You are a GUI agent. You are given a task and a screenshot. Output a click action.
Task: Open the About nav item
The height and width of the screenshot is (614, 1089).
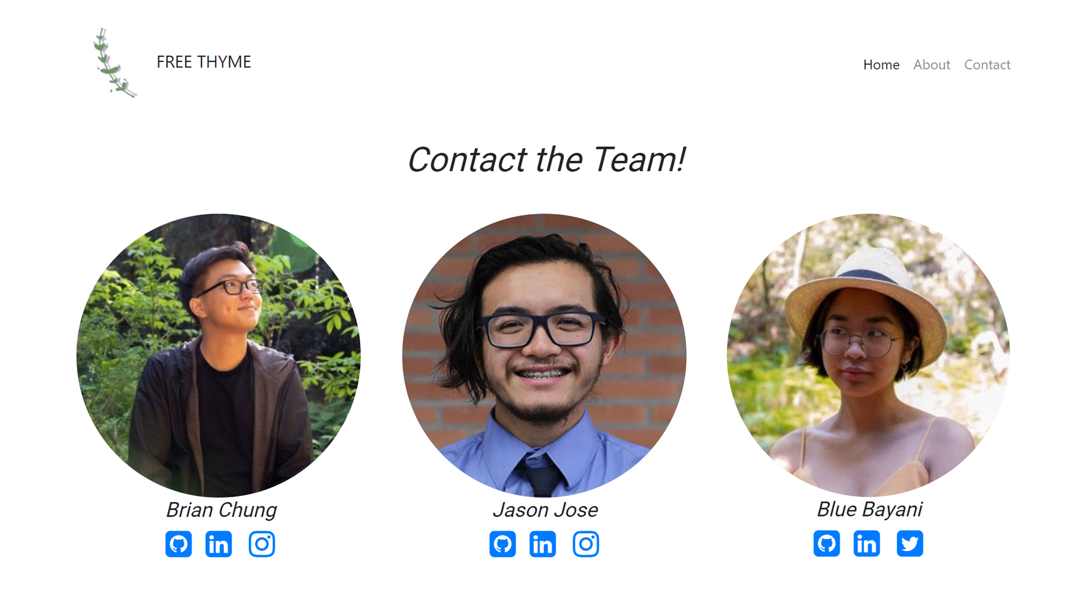(931, 65)
